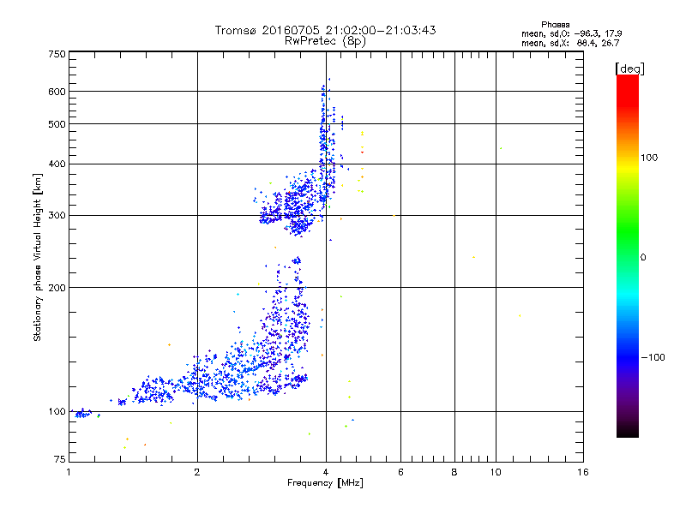Click the x-axis '4' tick label
The width and height of the screenshot is (686, 514).
coord(326,472)
